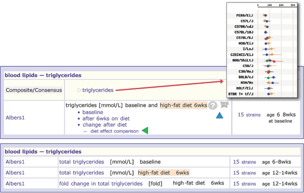Open total triglycerides high-fat diet 6wks link

tap(81, 172)
